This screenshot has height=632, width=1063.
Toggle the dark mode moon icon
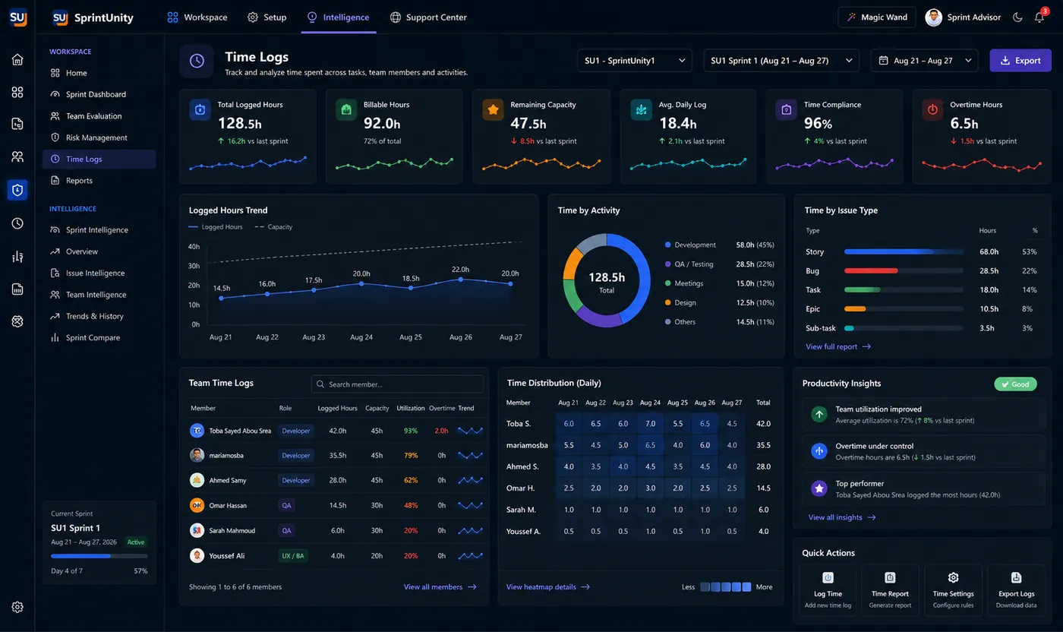tap(1017, 17)
